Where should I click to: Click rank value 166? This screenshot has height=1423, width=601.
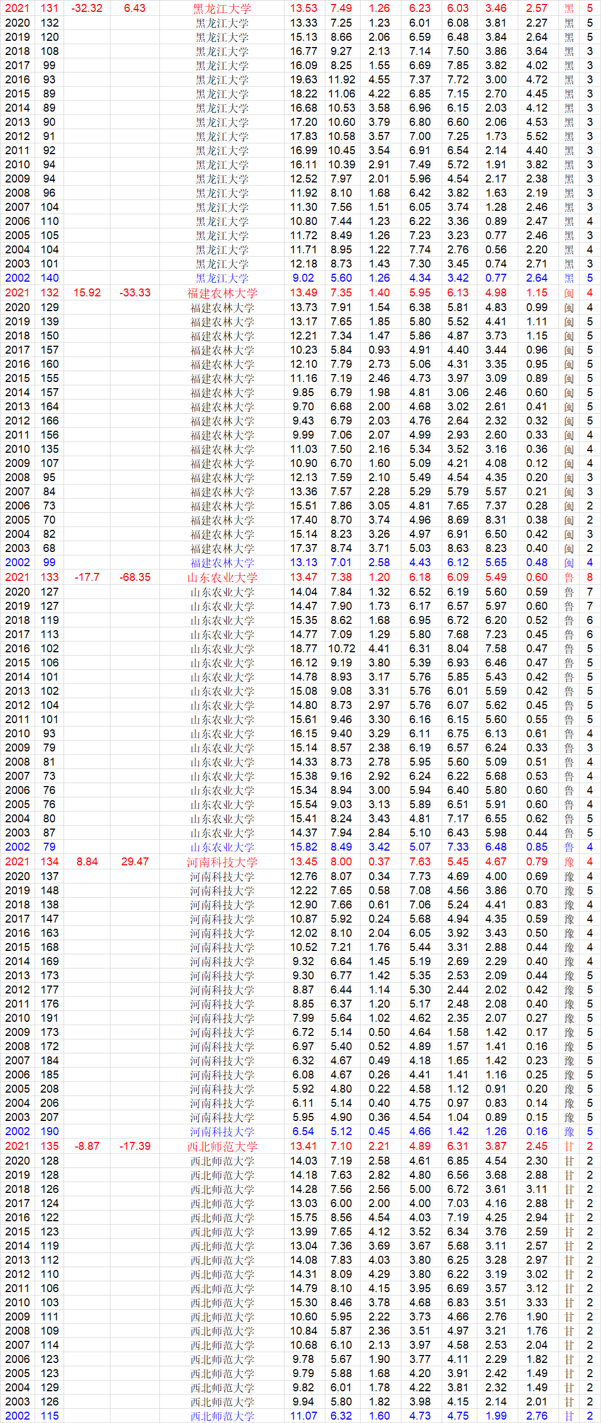(x=50, y=420)
